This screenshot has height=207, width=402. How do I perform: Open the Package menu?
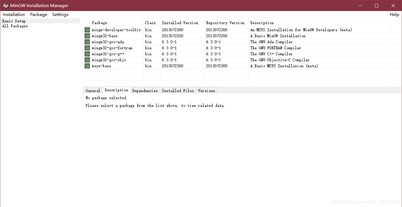pyautogui.click(x=38, y=14)
